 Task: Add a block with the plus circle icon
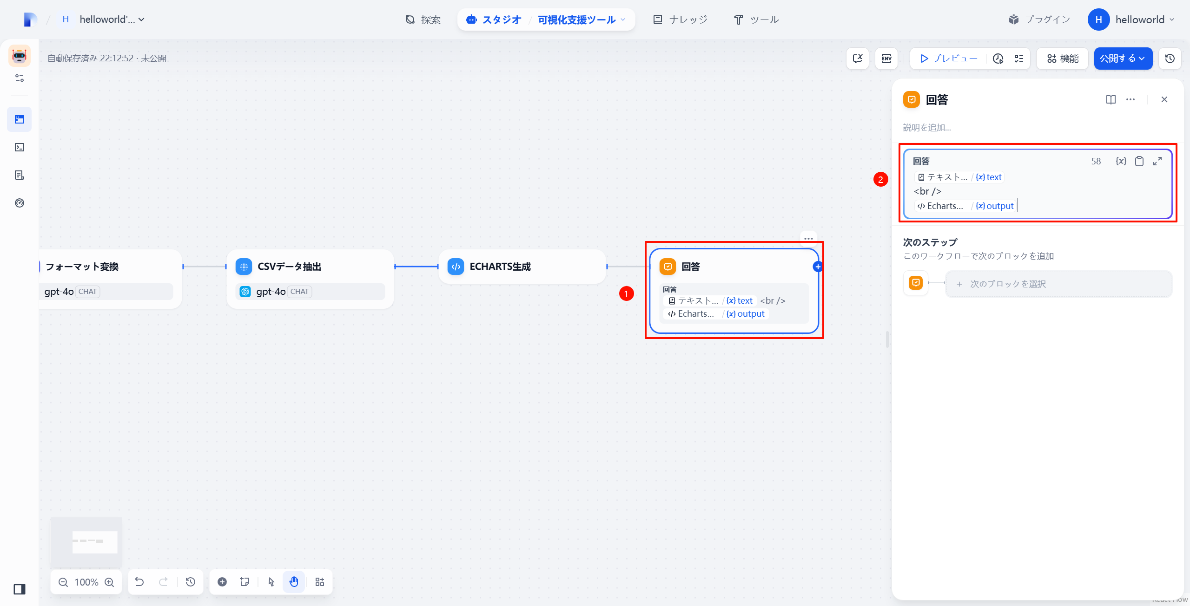[x=222, y=582]
